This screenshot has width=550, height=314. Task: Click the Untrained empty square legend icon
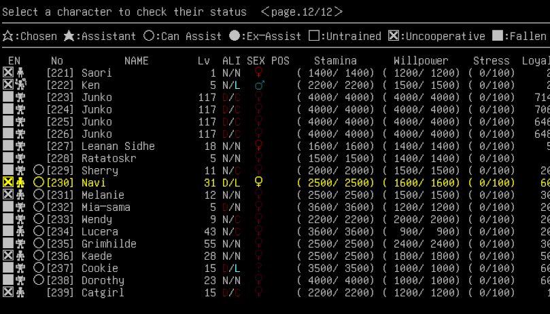[x=314, y=36]
